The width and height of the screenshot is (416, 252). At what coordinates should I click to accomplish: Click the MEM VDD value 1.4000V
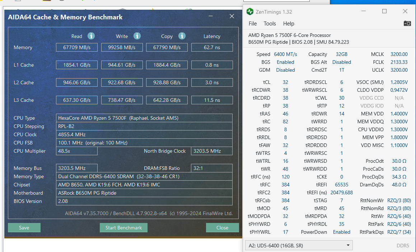tap(399, 114)
